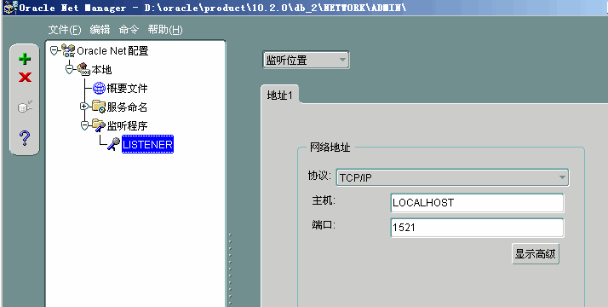This screenshot has width=608, height=307.
Task: Open the 协议 TCP/IP protocol dropdown
Action: click(x=452, y=177)
